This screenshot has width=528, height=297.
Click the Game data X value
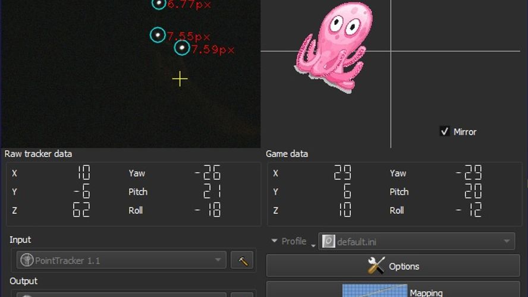click(x=342, y=173)
